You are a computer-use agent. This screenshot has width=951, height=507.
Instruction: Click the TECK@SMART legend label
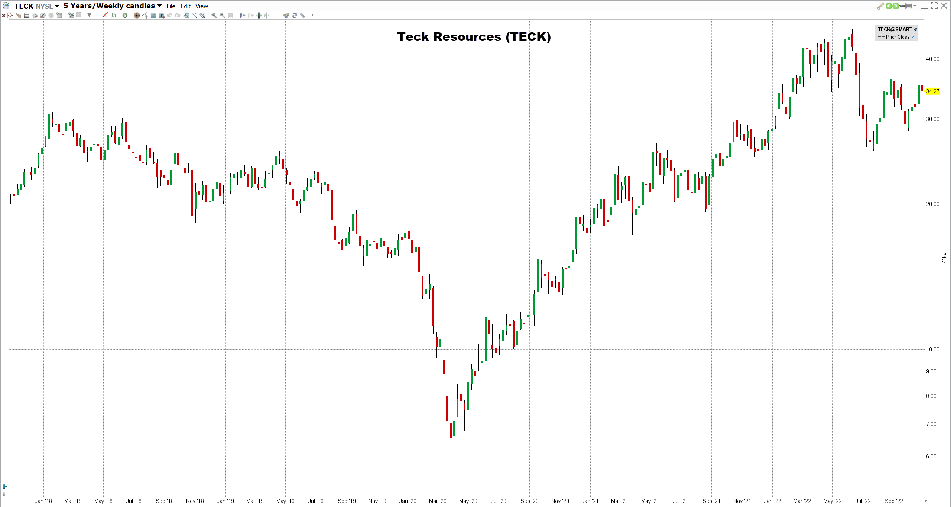click(x=895, y=29)
